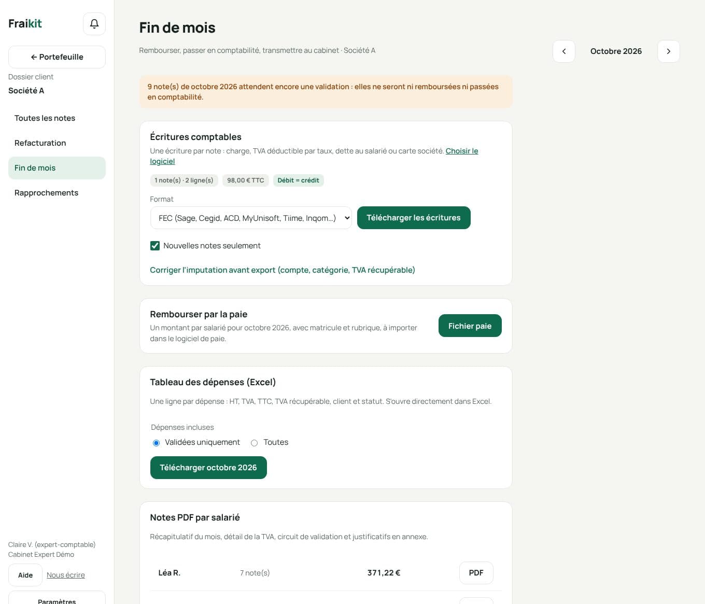Open the Format dropdown showing FEC
The width and height of the screenshot is (705, 604).
click(251, 218)
